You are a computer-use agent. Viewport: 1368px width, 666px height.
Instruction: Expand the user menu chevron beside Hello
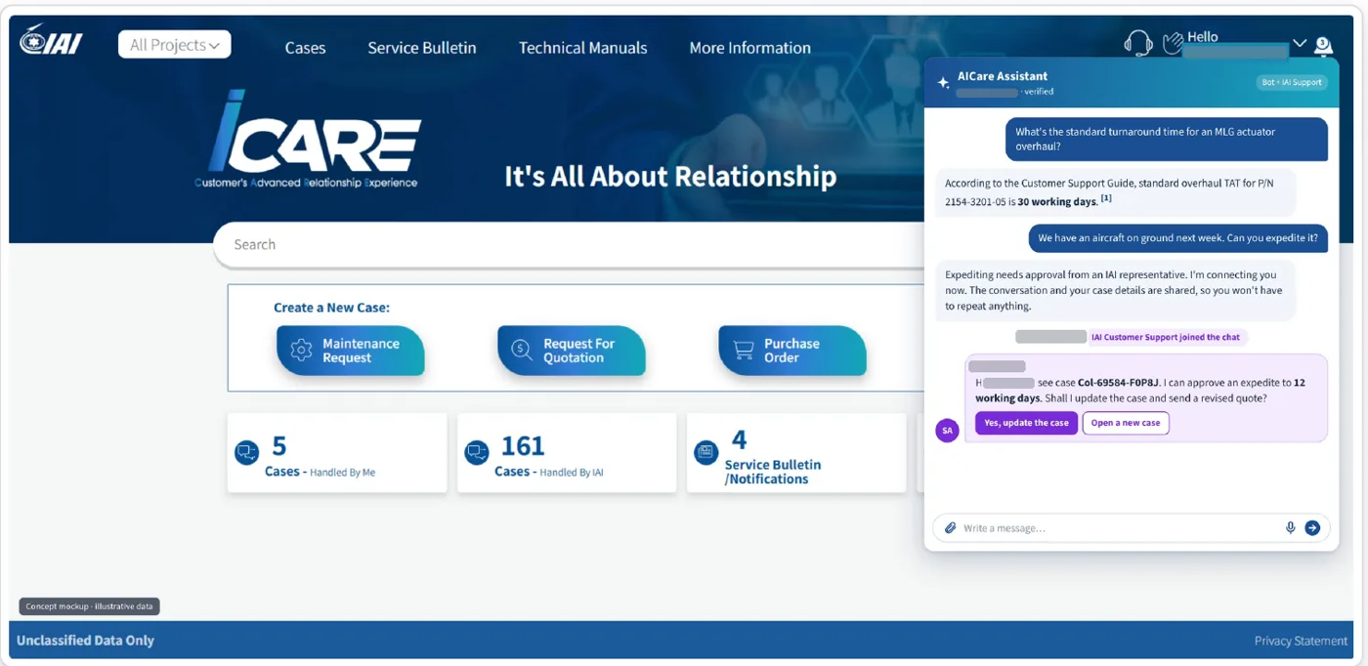click(x=1299, y=44)
